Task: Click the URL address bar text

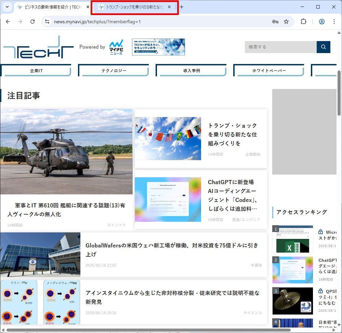Action: click(97, 22)
